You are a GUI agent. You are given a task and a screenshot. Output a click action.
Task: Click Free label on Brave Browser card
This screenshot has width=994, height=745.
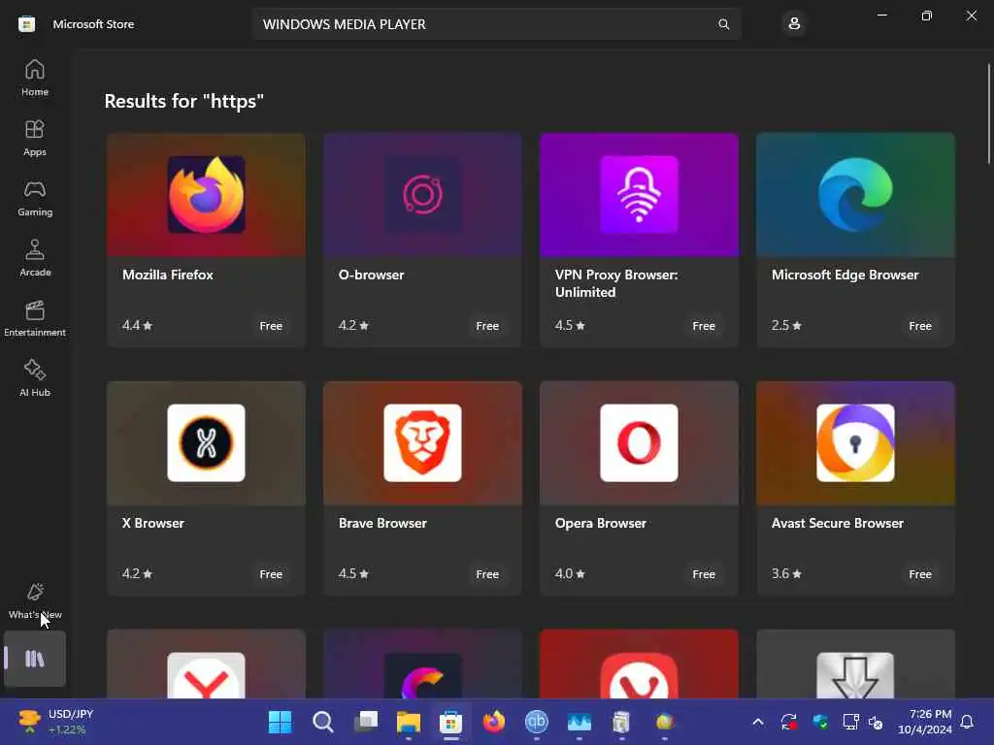pyautogui.click(x=487, y=574)
